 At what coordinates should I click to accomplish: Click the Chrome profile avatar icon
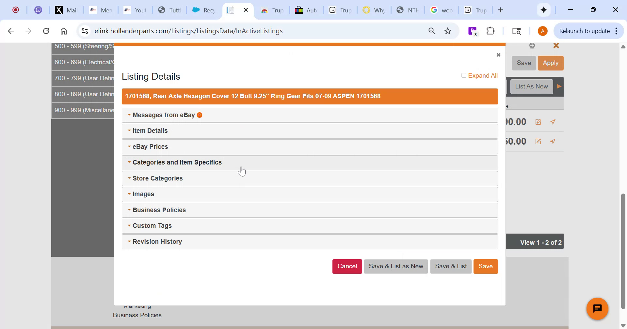542,31
